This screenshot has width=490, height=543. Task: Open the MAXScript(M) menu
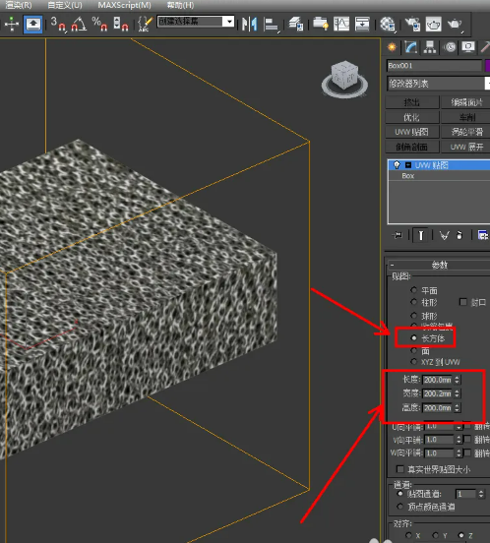point(124,5)
